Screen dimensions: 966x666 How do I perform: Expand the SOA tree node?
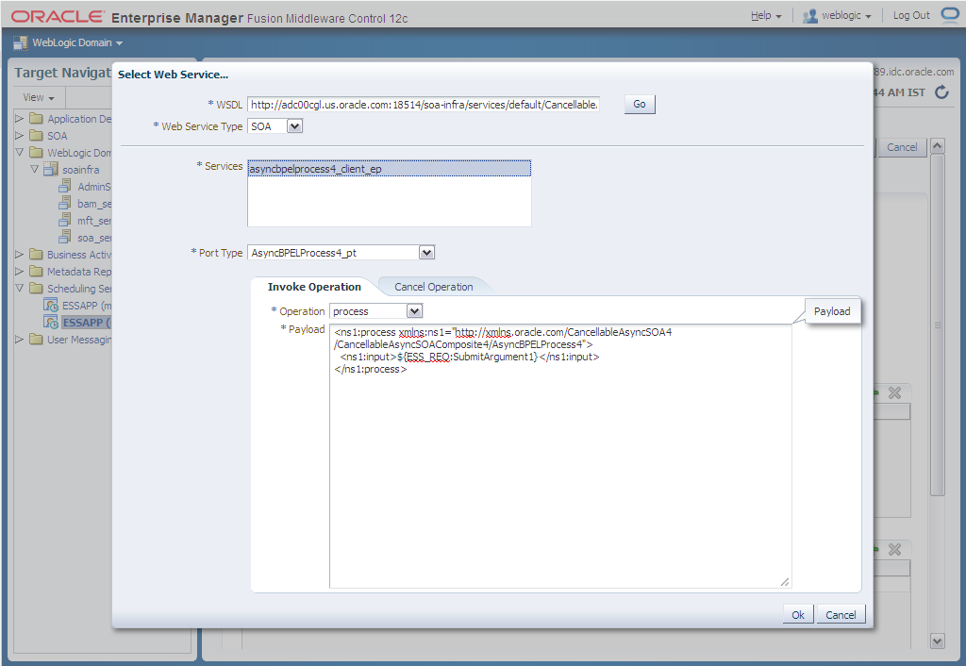point(20,136)
